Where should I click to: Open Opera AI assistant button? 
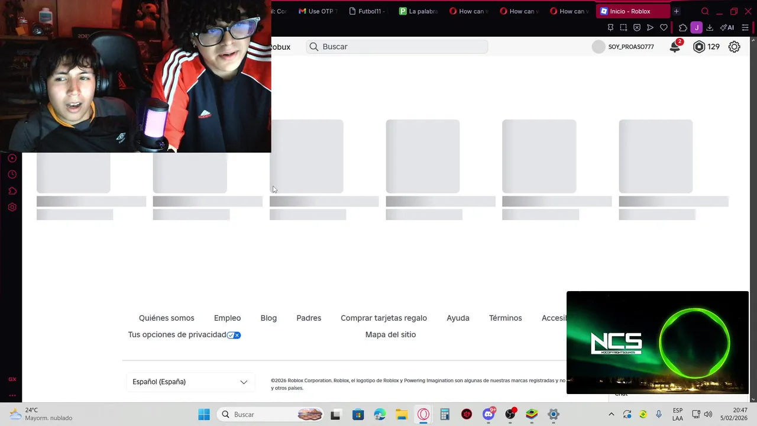tap(727, 28)
